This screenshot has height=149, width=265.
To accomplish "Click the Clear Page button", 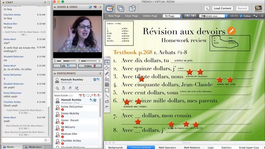I will coord(132,16).
